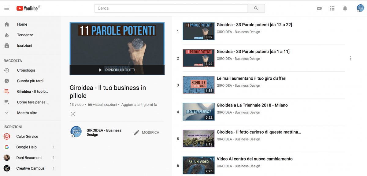367x176 pixels.
Task: Click the pencil edit icon
Action: [x=137, y=132]
